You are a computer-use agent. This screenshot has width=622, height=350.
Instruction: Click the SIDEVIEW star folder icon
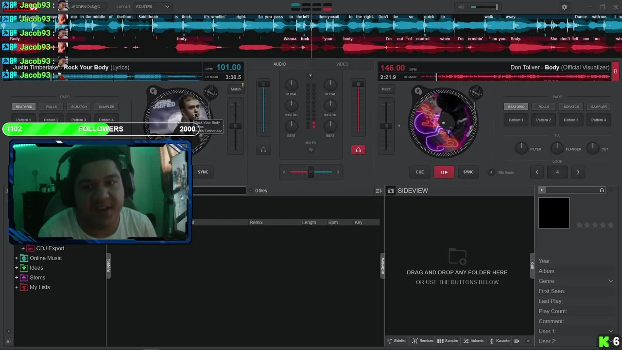[x=390, y=191]
